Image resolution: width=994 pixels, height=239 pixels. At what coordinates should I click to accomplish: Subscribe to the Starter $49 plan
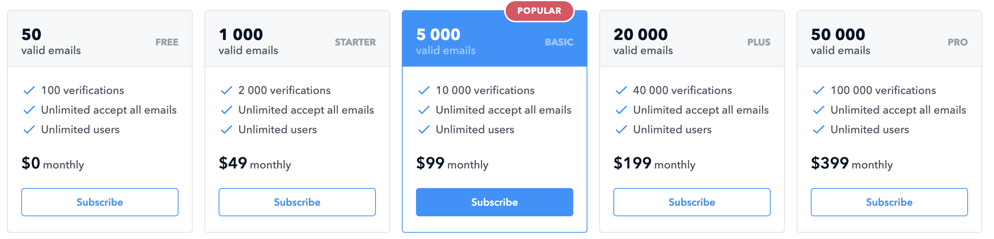click(x=297, y=202)
